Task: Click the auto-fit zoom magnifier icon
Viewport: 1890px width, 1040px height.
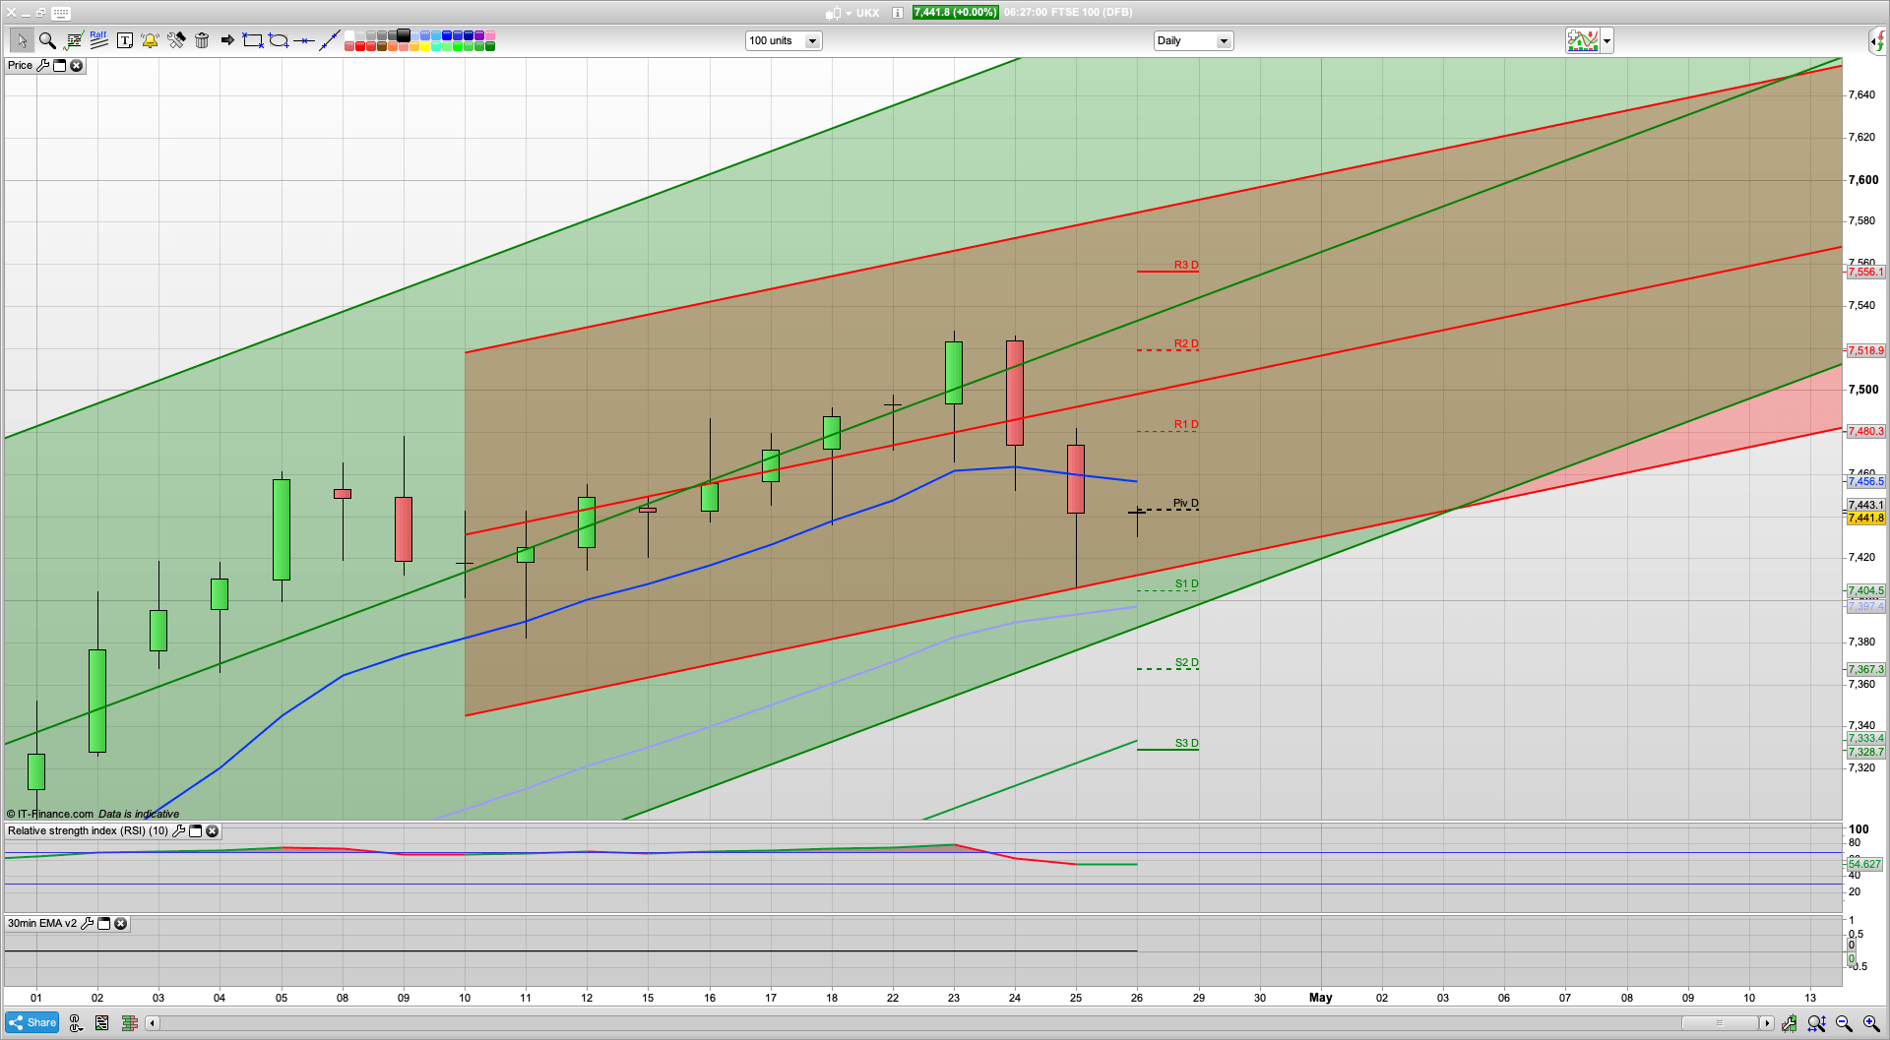Action: click(x=1817, y=1023)
